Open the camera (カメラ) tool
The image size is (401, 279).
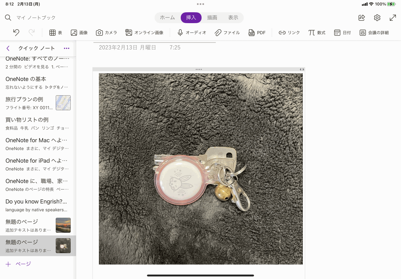pyautogui.click(x=106, y=33)
